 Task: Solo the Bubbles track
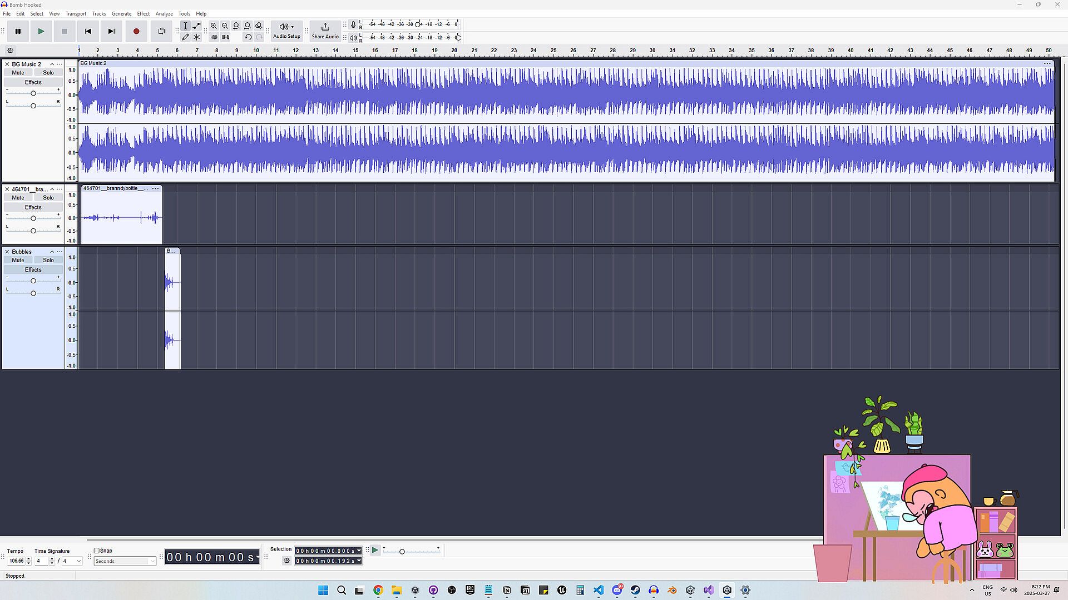[48, 260]
